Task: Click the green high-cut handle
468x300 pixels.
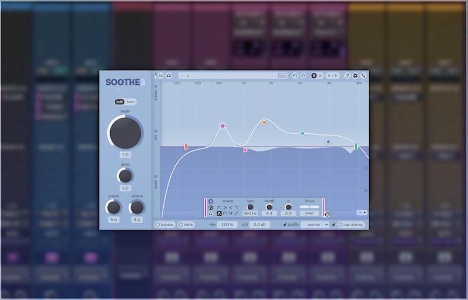Action: (356, 146)
